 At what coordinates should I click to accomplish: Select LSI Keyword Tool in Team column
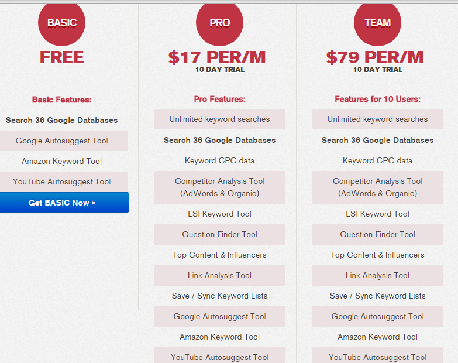tap(377, 214)
